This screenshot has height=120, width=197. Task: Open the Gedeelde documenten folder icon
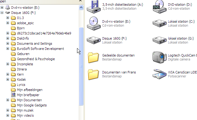pyautogui.click(x=93, y=57)
